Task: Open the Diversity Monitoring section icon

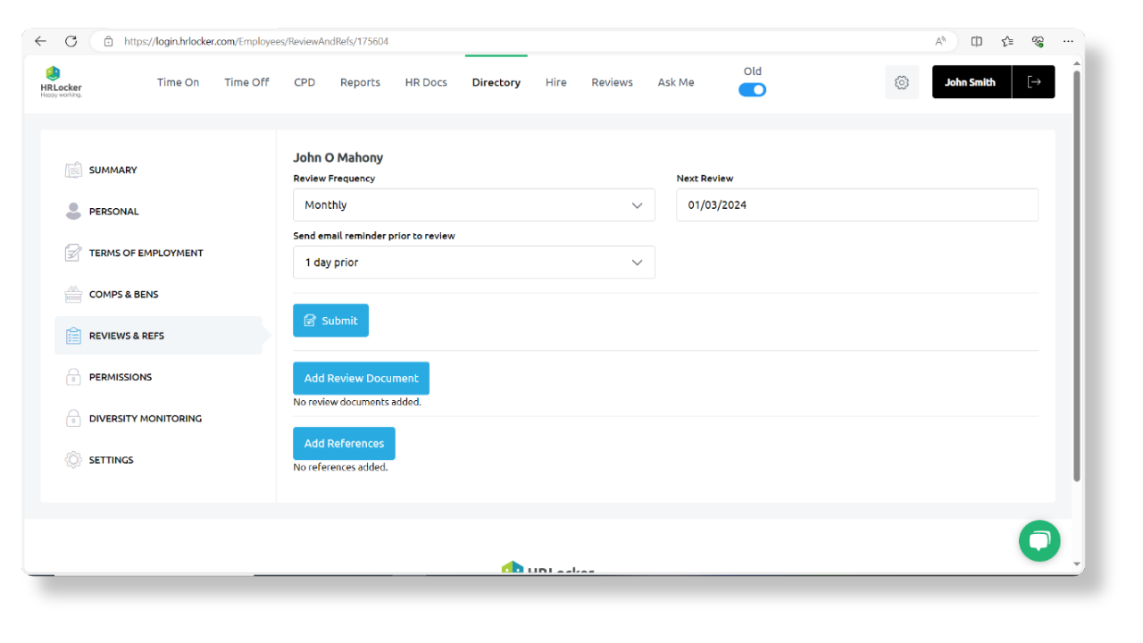Action: click(73, 418)
